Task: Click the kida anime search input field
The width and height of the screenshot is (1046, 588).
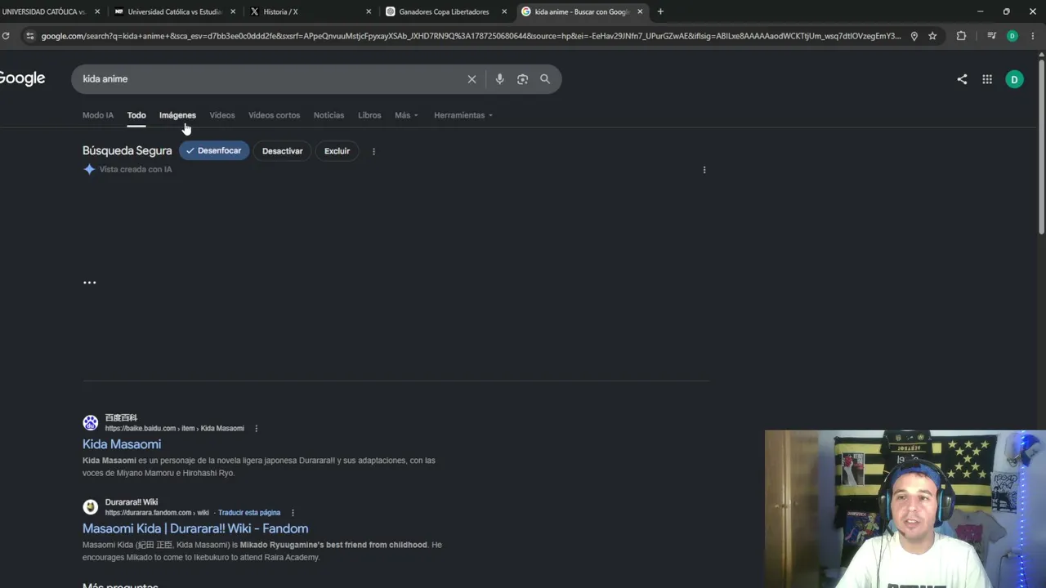Action: tap(270, 79)
